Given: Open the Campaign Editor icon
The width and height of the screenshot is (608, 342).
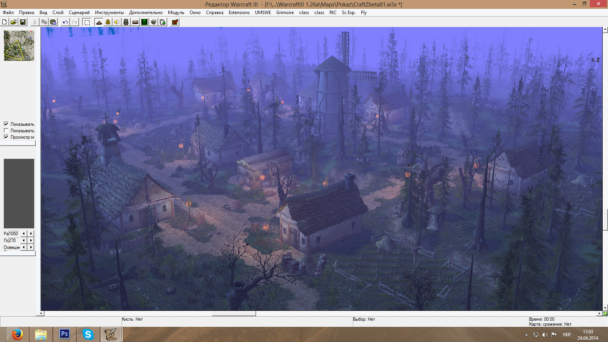Looking at the screenshot, I should [x=135, y=22].
